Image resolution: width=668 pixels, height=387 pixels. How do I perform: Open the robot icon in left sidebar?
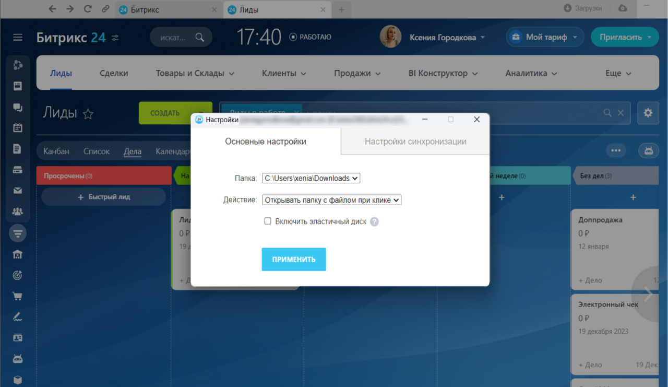[18, 359]
